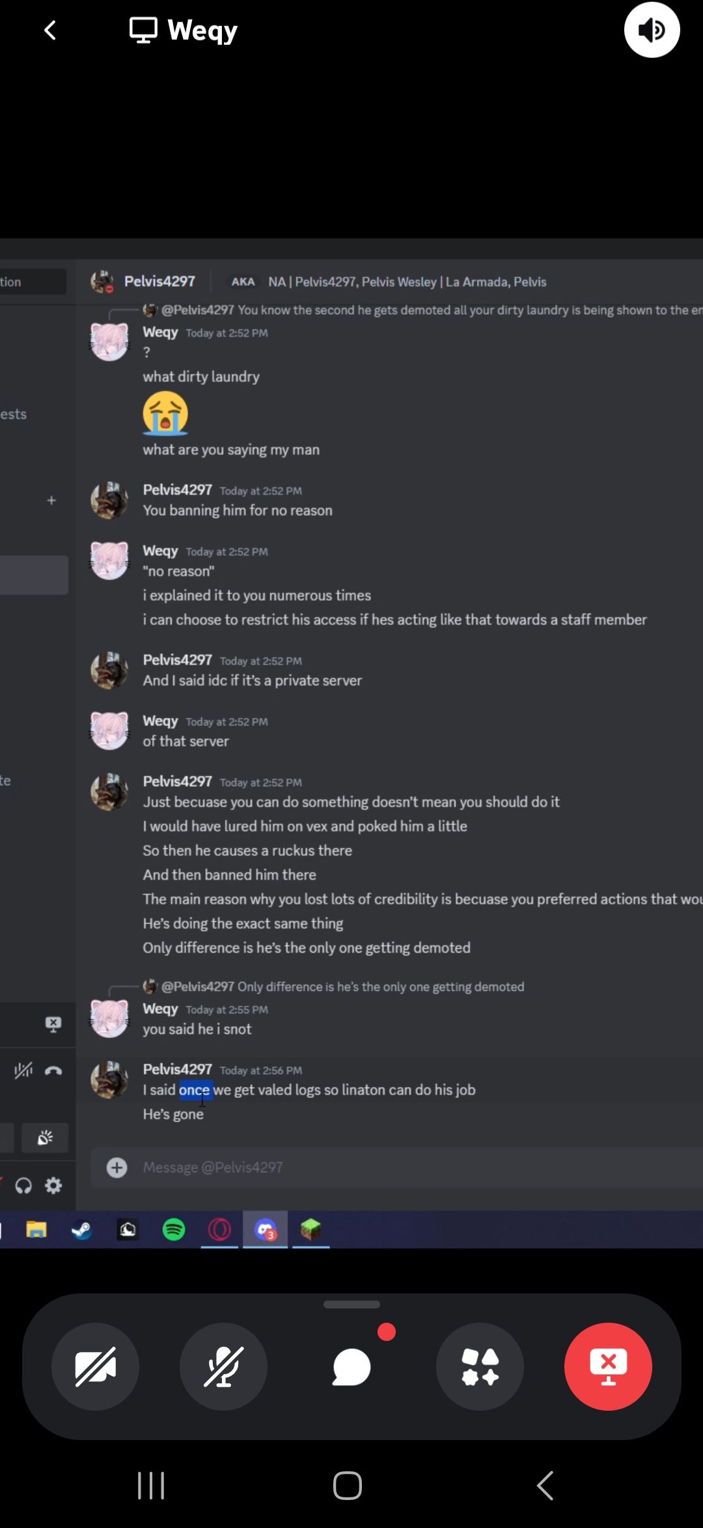
Task: Open Steam from the Windows taskbar
Action: click(x=82, y=1230)
